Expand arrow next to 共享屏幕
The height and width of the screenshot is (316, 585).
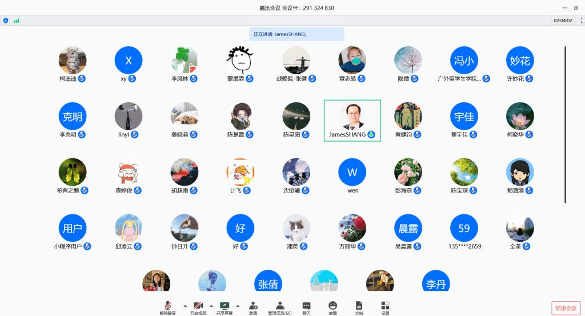pyautogui.click(x=238, y=305)
